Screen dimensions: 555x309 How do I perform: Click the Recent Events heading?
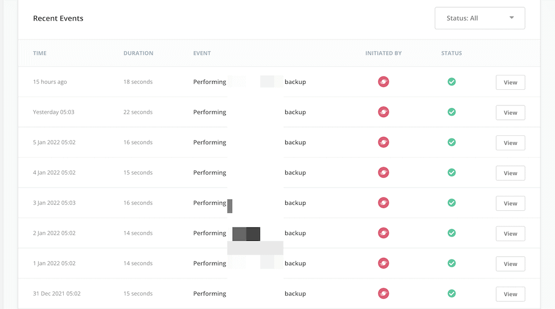point(58,18)
